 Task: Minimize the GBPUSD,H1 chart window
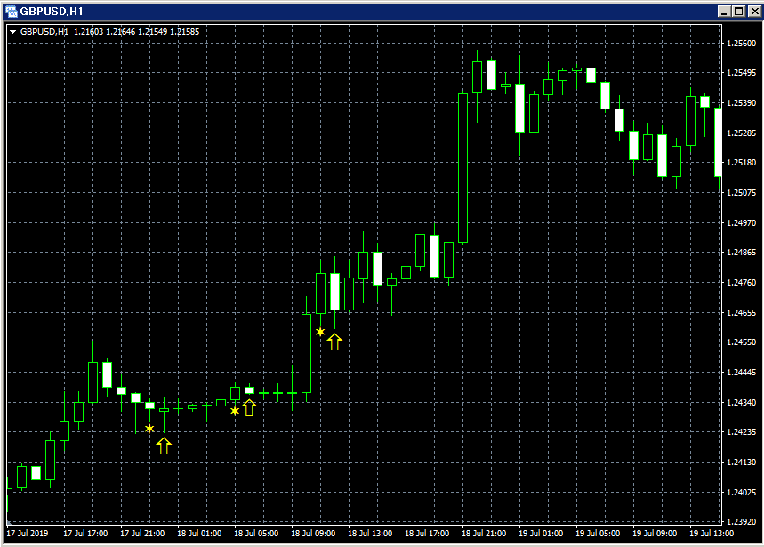click(x=725, y=11)
